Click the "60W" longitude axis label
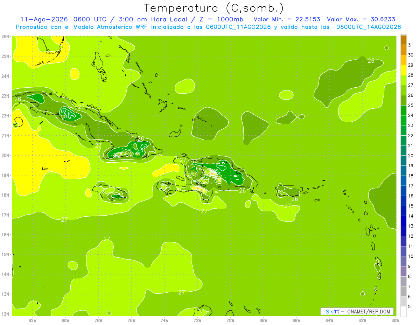Image resolution: width=420 pixels, height=325 pixels. coord(395,320)
